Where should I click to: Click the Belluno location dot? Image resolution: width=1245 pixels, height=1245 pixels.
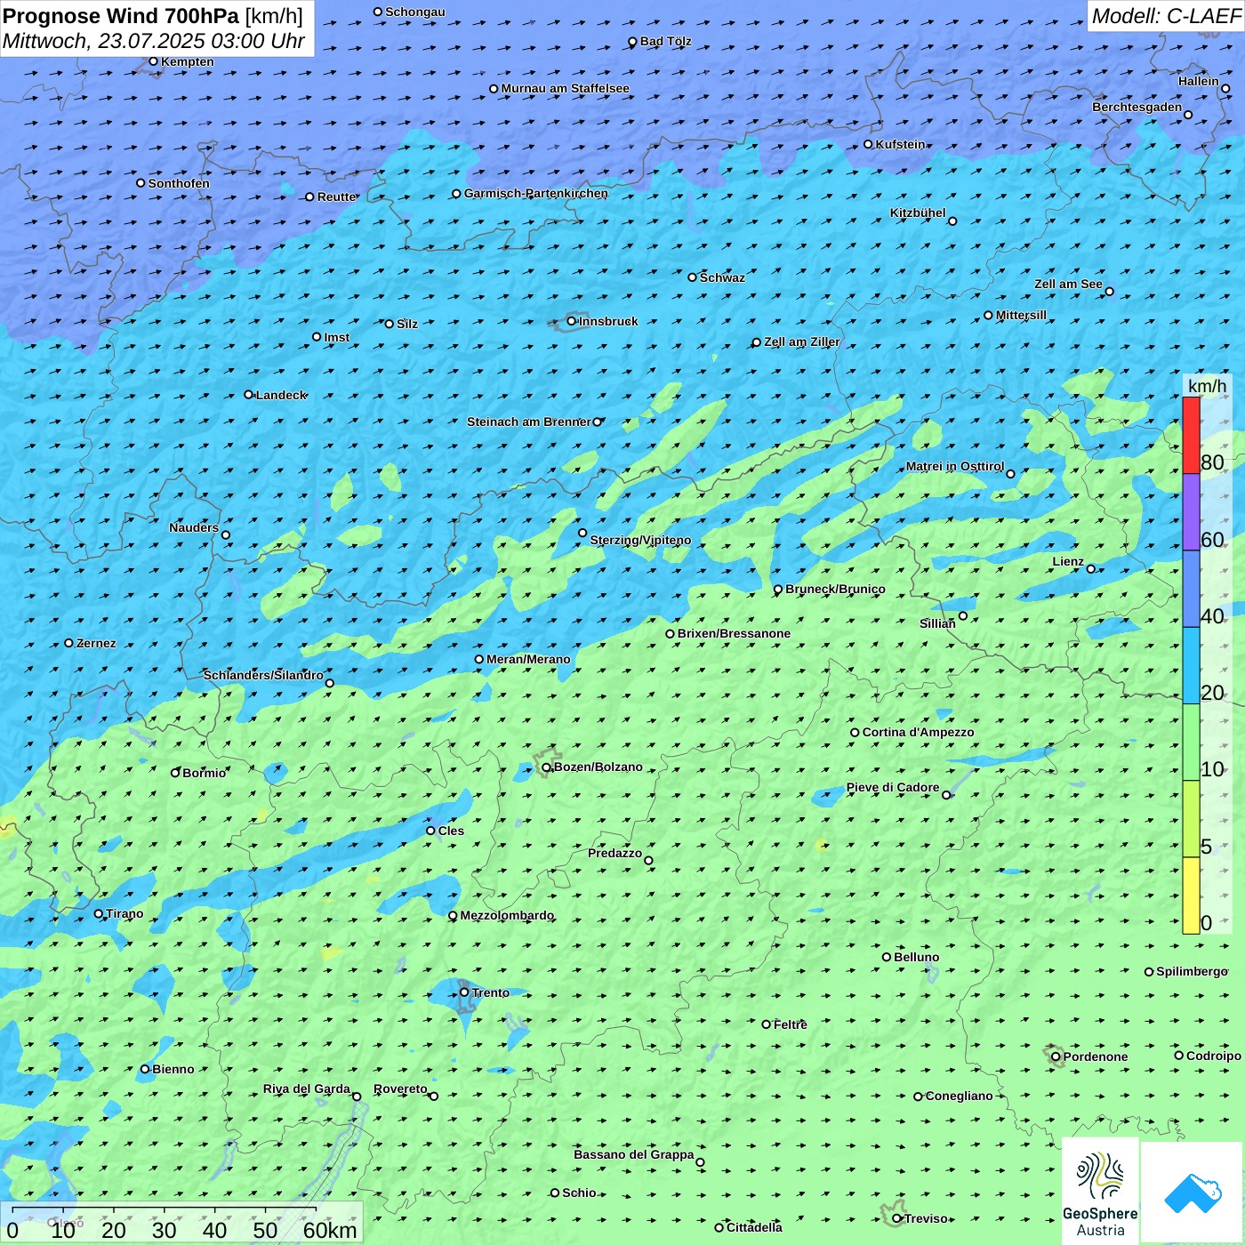coord(887,957)
